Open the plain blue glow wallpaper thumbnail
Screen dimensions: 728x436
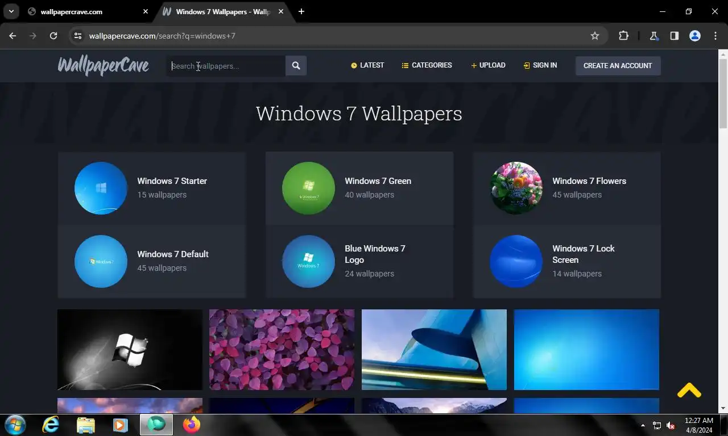pos(586,350)
